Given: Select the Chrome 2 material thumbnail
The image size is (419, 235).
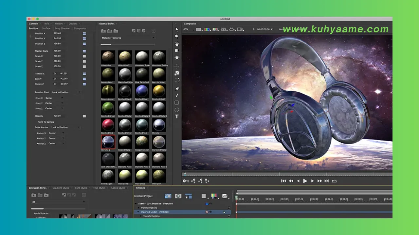Looking at the screenshot, I should [108, 142].
